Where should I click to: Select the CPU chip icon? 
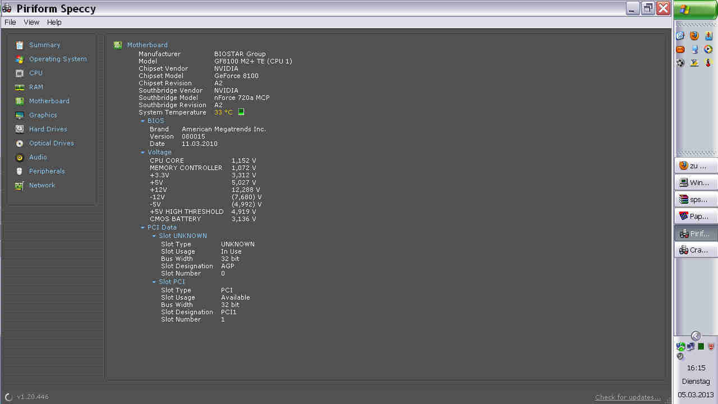coord(20,73)
